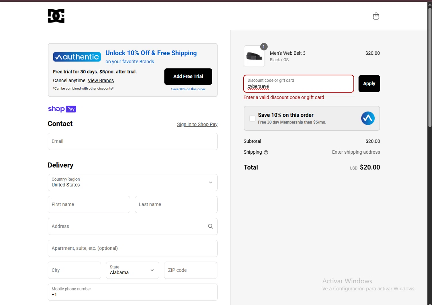Expand the State dropdown showing Alabama

(x=132, y=270)
